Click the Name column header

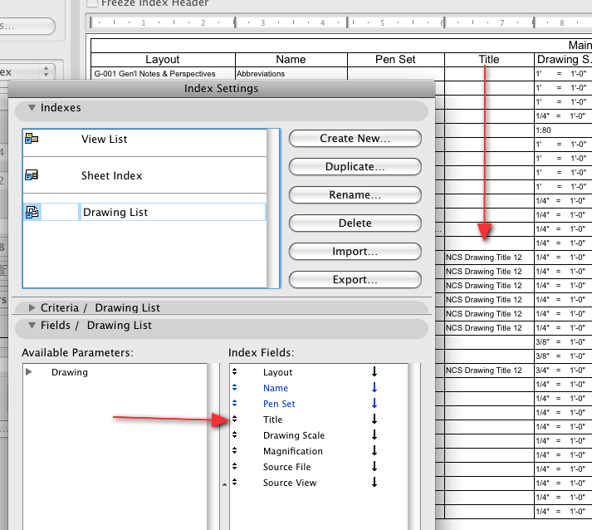pyautogui.click(x=291, y=59)
